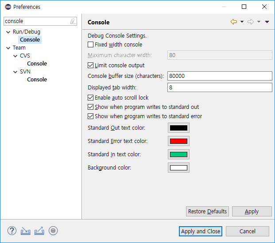This screenshot has height=243, width=275.
Task: Click the grey Forward arrow icon
Action: (x=251, y=22)
